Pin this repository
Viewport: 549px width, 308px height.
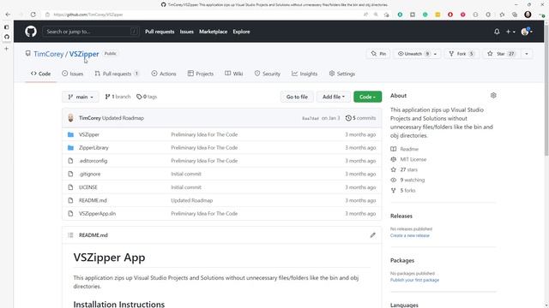pyautogui.click(x=378, y=54)
